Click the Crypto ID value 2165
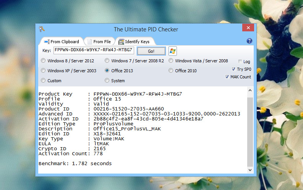303x190 pixels. pos(100,149)
